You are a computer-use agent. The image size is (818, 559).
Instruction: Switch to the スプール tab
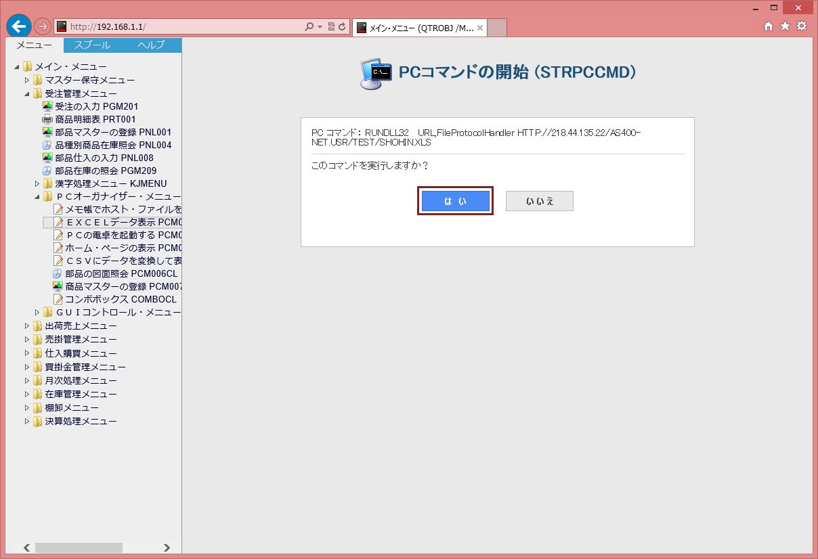pos(93,45)
